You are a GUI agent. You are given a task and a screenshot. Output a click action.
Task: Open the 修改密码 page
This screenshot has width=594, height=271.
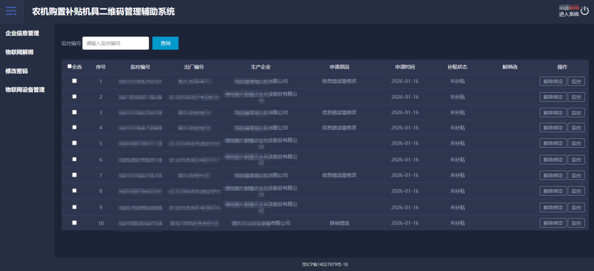point(17,71)
